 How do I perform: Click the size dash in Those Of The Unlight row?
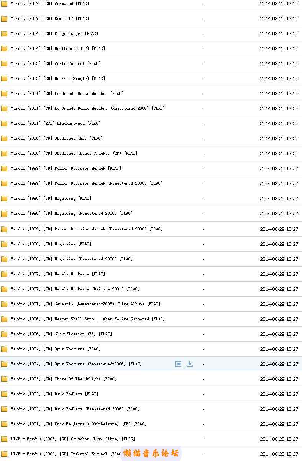point(204,379)
